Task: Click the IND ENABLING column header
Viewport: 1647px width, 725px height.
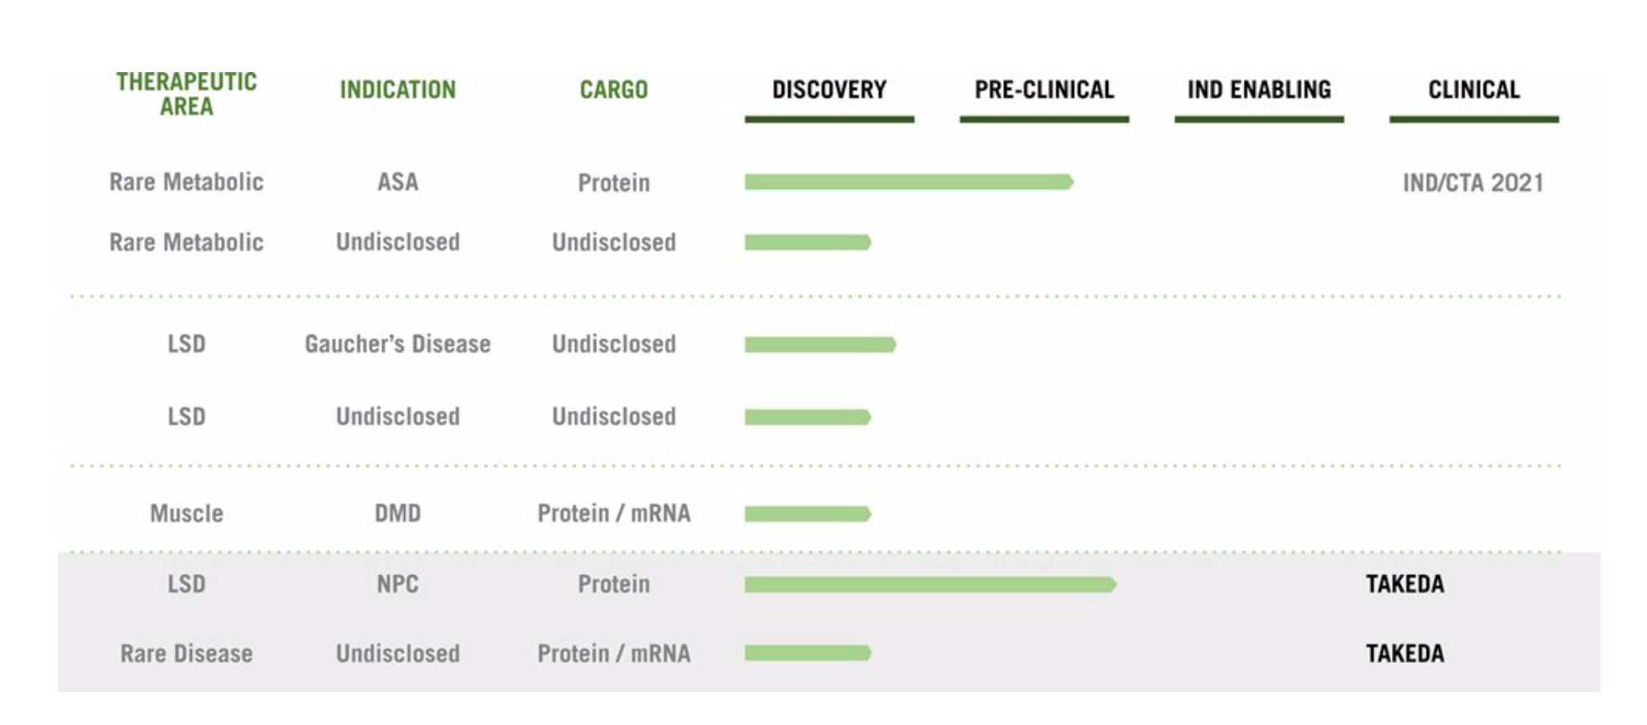Action: pyautogui.click(x=1259, y=89)
